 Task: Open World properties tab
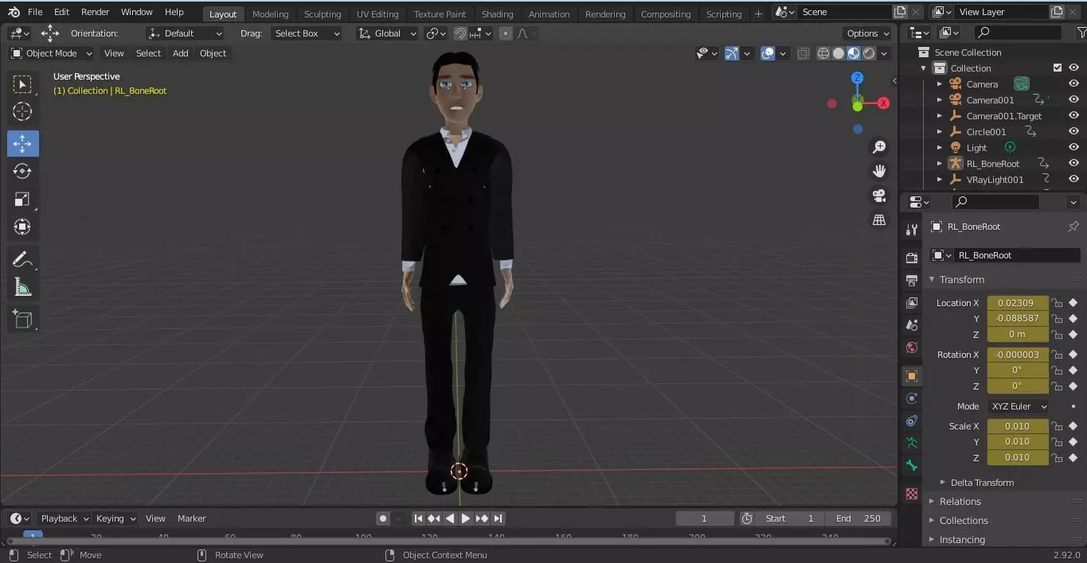[912, 348]
